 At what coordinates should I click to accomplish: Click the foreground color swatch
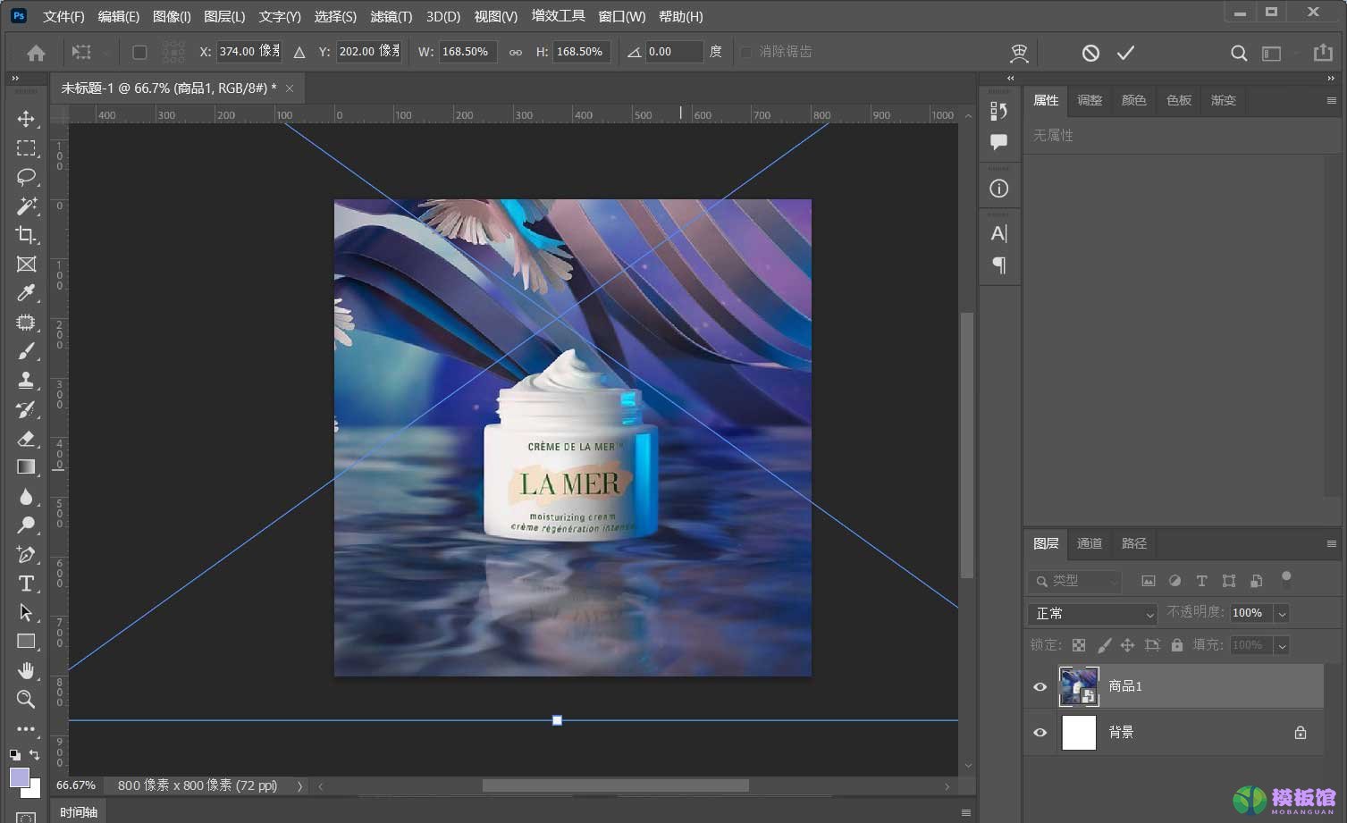click(x=19, y=777)
